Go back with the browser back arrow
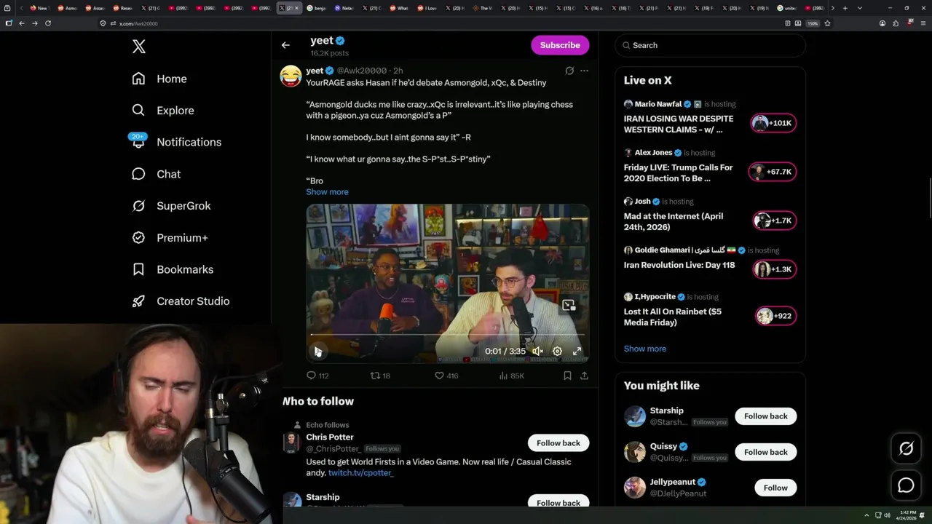Image resolution: width=932 pixels, height=524 pixels. (x=22, y=23)
